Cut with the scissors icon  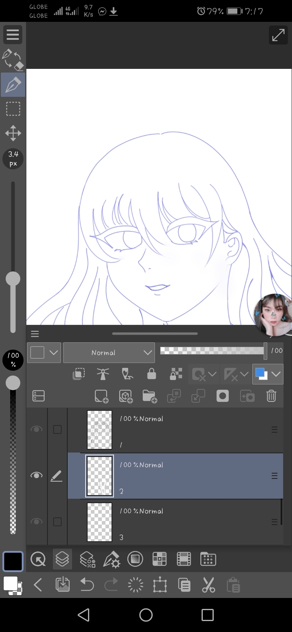pos(208,585)
